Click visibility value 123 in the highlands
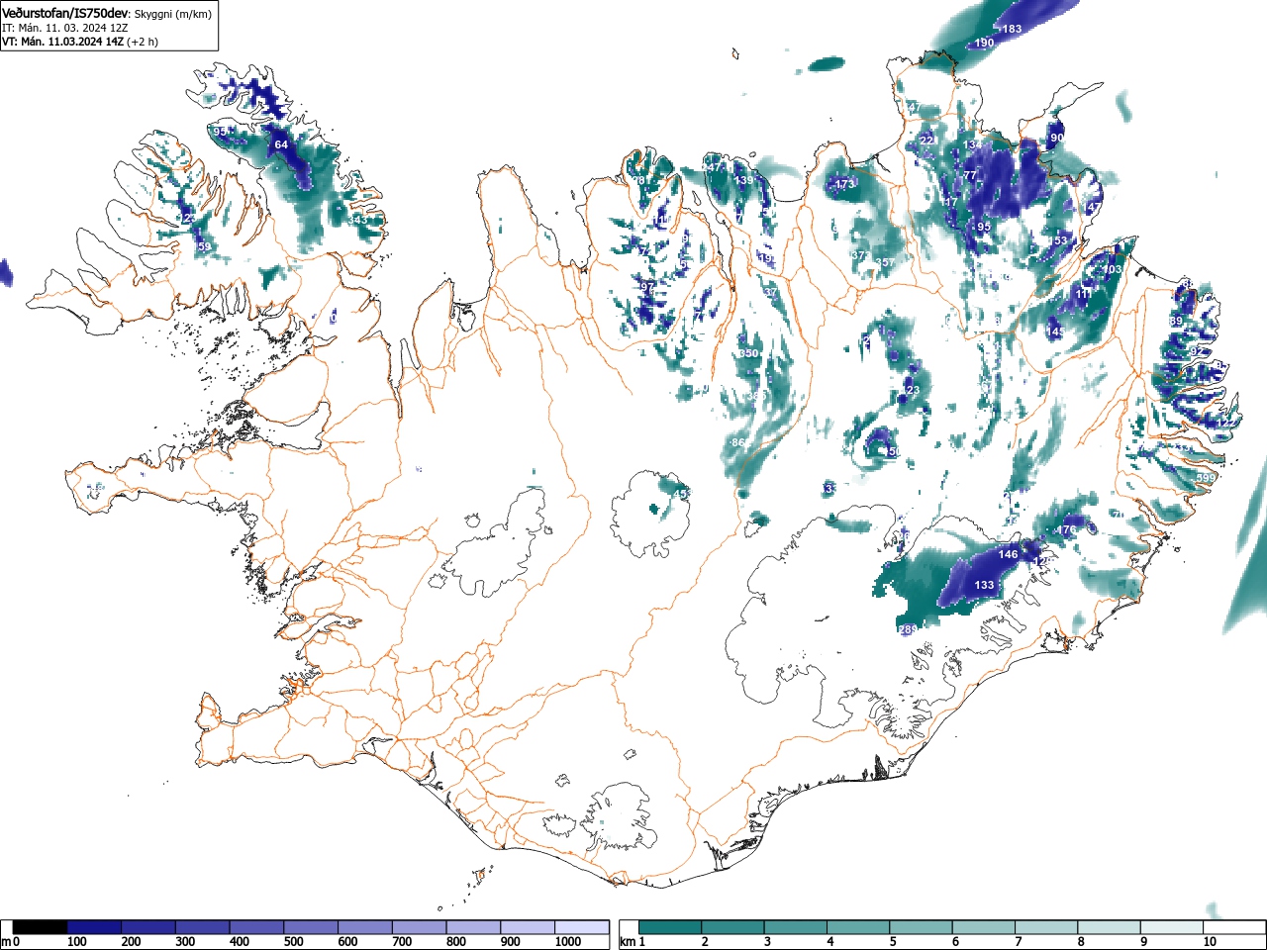Image resolution: width=1267 pixels, height=950 pixels. 910,391
